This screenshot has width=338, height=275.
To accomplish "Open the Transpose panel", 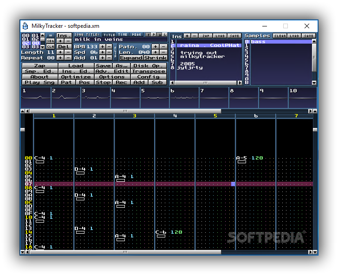I will tap(149, 71).
